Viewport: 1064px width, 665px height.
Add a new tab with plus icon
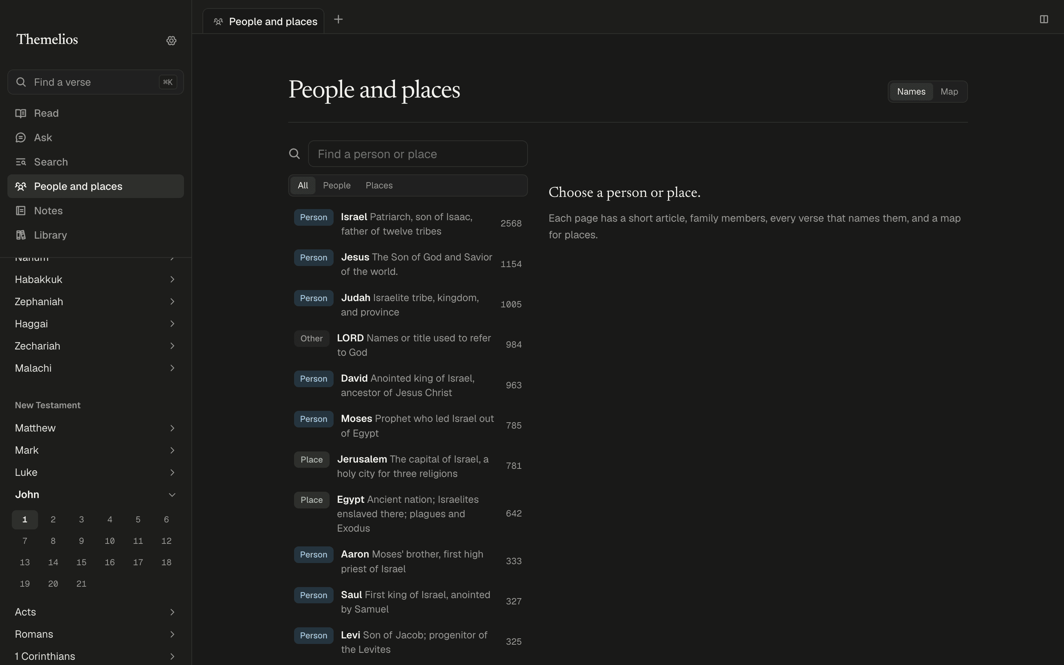338,19
